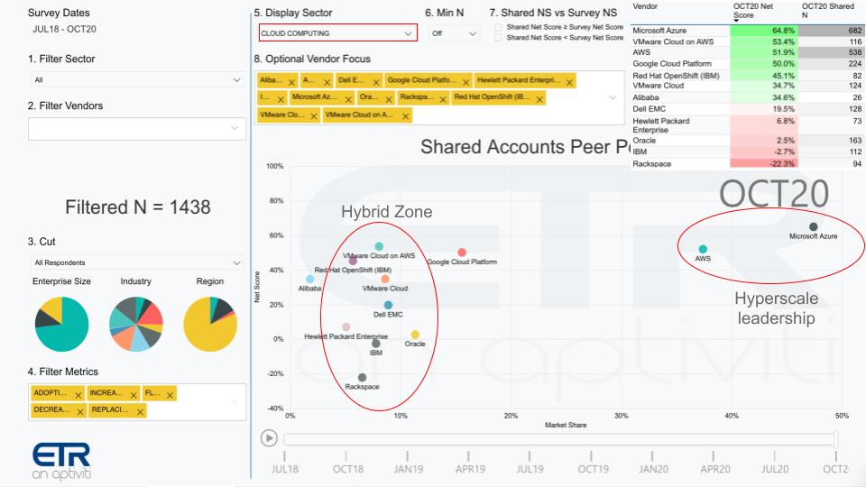Remove Hewlett Packard Enterprise chip X

569,82
